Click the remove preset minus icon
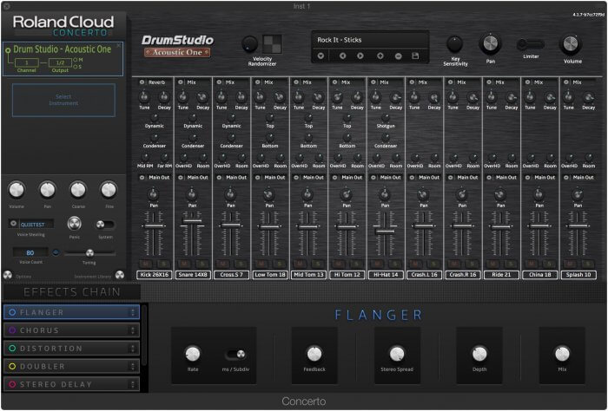Viewport: 608px width, 411px height. click(397, 55)
